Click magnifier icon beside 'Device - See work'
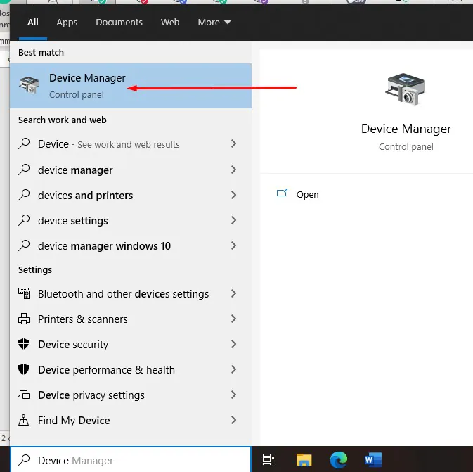This screenshot has height=472, width=473. click(x=24, y=143)
